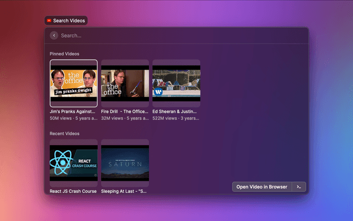Click "522M views · 3 years..." text
353x221 pixels.
[176, 118]
